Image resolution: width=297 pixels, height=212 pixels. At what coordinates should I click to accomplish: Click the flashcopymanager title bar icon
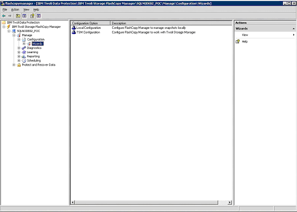click(3, 4)
